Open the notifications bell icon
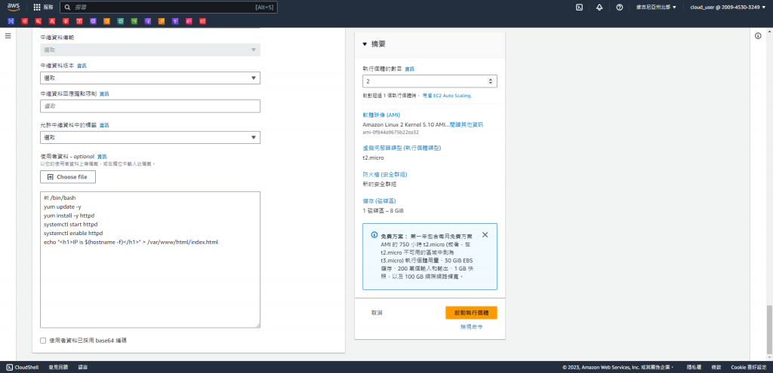The image size is (773, 373). pyautogui.click(x=599, y=8)
